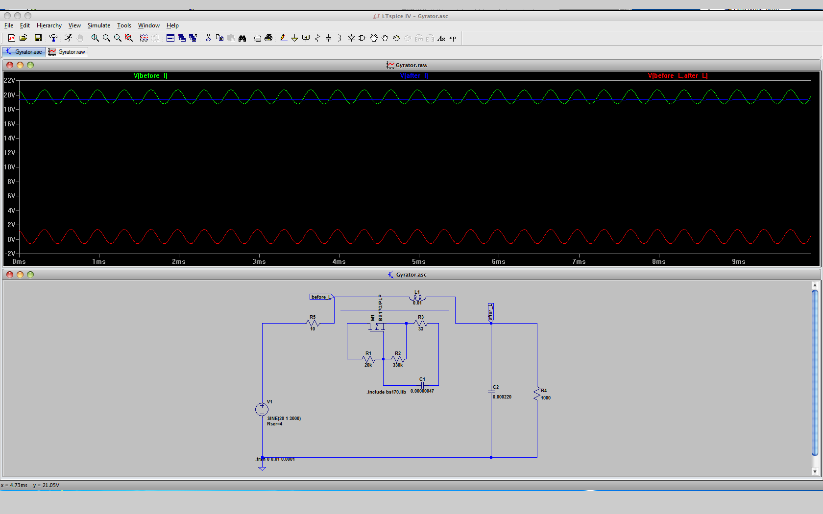
Task: Open the Window menu
Action: click(149, 25)
